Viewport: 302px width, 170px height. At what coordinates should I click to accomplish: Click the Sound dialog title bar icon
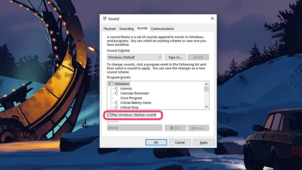pyautogui.click(x=104, y=18)
